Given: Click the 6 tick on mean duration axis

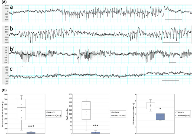Looking at the screenshot, I should [x=136, y=94].
